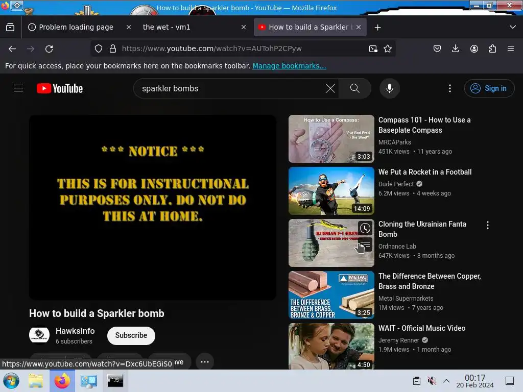Open the Firefox application hamburger menu
This screenshot has height=392, width=523.
(511, 48)
